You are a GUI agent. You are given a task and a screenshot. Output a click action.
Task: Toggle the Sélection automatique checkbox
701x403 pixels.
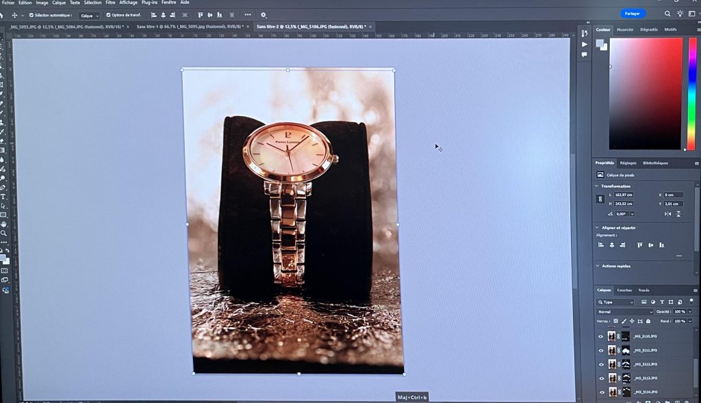(x=31, y=15)
